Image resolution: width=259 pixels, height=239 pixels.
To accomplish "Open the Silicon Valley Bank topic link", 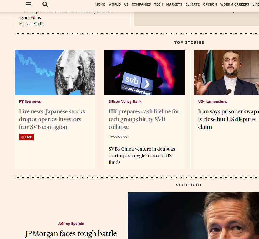I will pos(125,101).
